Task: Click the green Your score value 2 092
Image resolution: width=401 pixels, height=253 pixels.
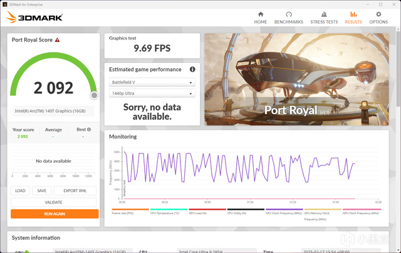Action: coord(23,137)
